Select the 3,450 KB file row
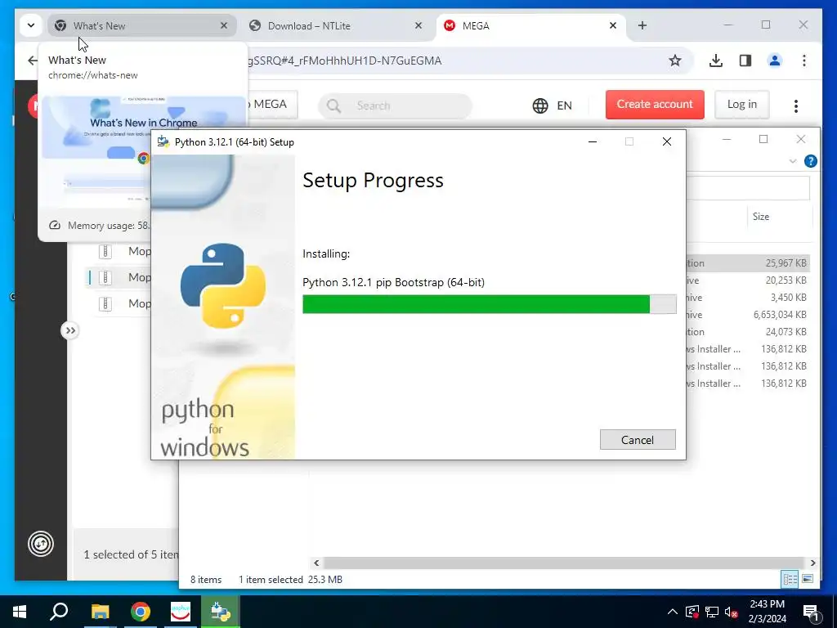This screenshot has width=837, height=628. pyautogui.click(x=748, y=298)
